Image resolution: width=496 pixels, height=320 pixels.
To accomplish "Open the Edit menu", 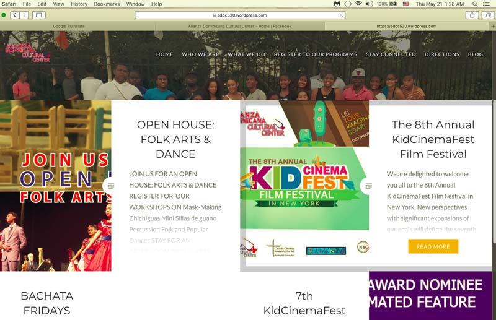I will click(x=42, y=4).
